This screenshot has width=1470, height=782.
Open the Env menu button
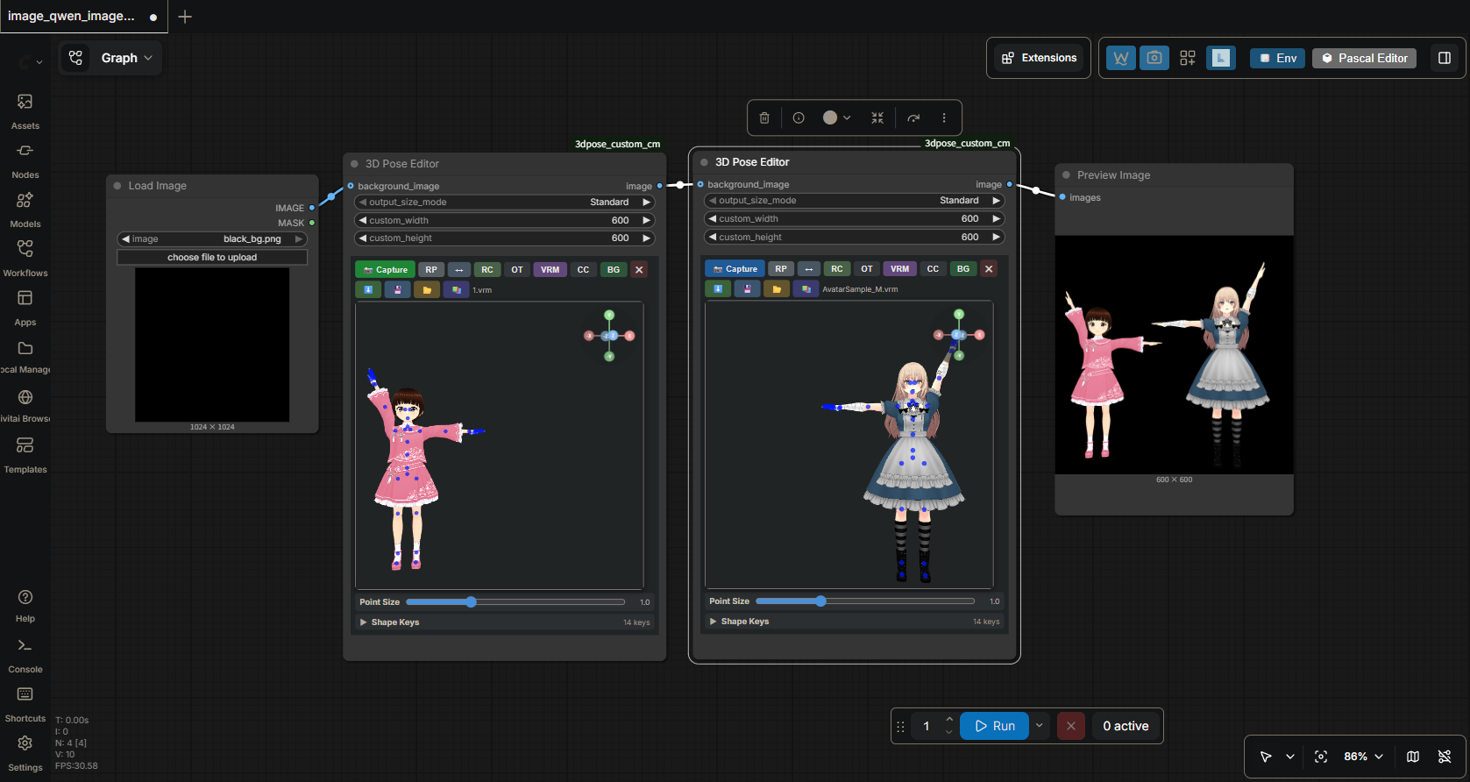click(x=1277, y=58)
